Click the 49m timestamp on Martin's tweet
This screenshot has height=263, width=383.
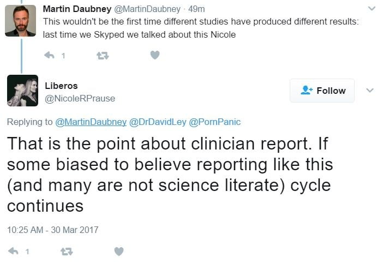pyautogui.click(x=196, y=9)
